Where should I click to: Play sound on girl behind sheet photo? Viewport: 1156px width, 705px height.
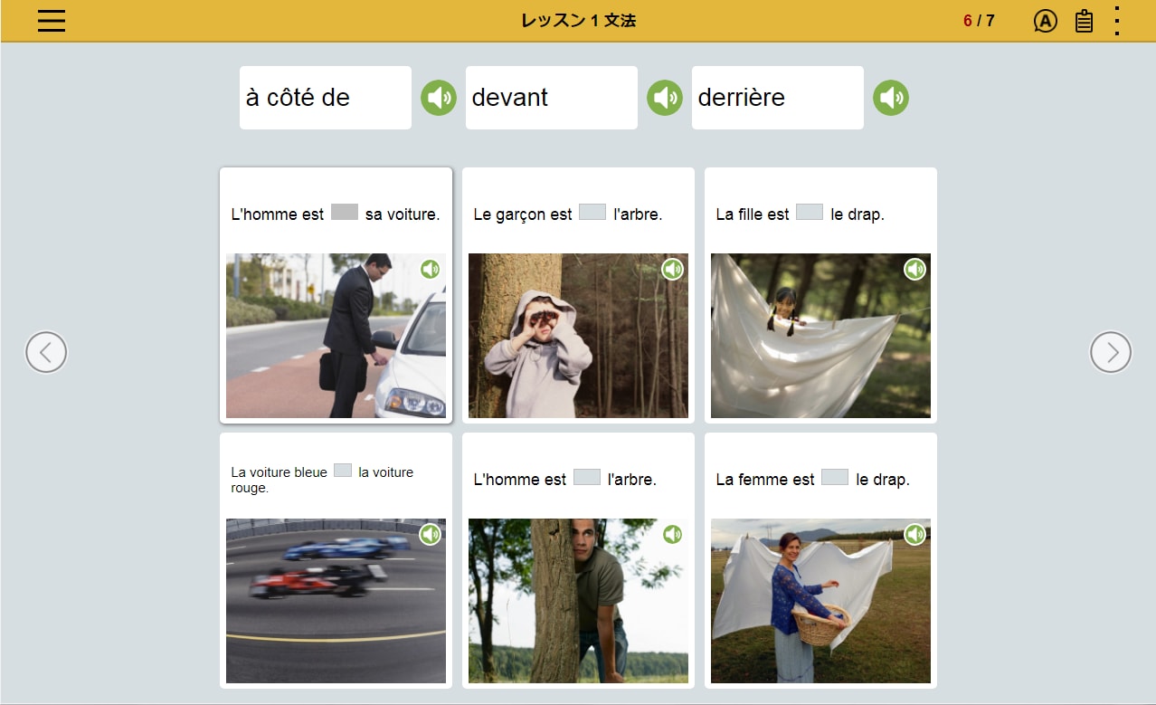[914, 270]
